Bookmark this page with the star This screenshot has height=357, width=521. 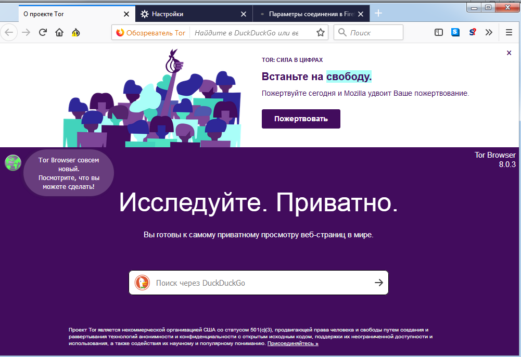(x=320, y=33)
